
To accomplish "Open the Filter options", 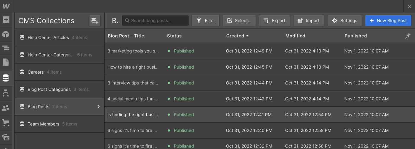I will pos(206,21).
